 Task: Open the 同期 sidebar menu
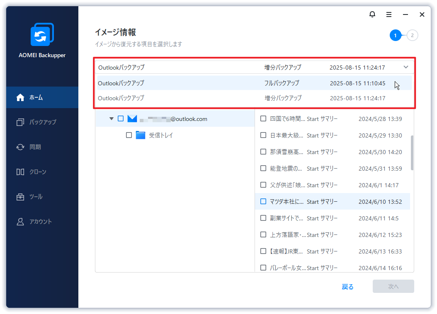[42, 147]
